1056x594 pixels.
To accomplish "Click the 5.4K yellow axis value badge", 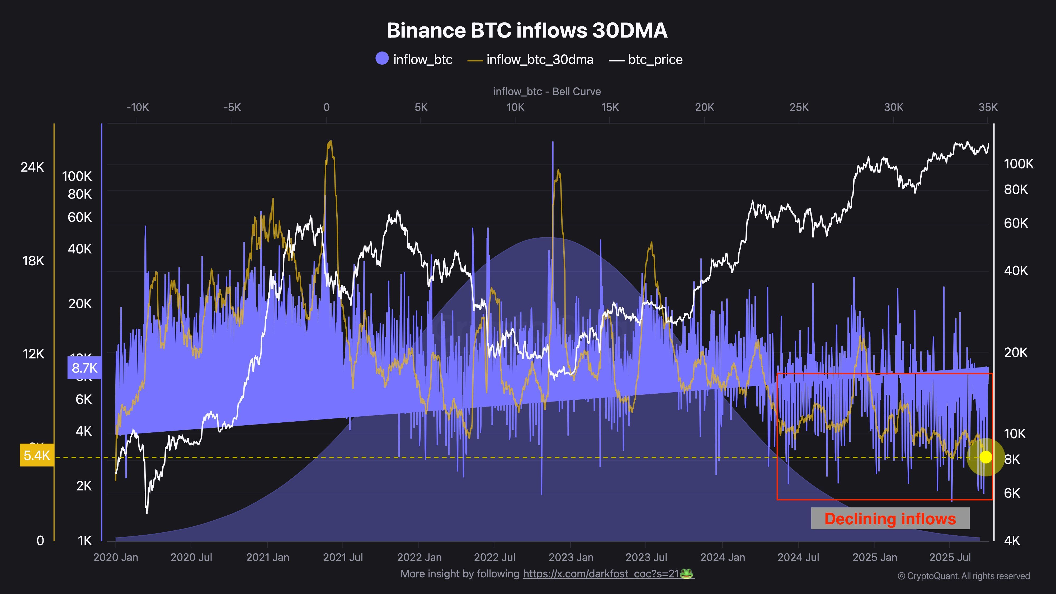I will 37,455.
